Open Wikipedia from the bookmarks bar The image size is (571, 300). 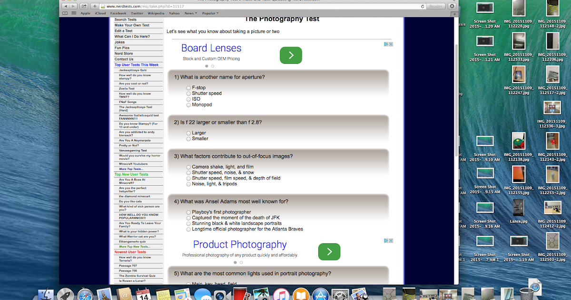[156, 13]
